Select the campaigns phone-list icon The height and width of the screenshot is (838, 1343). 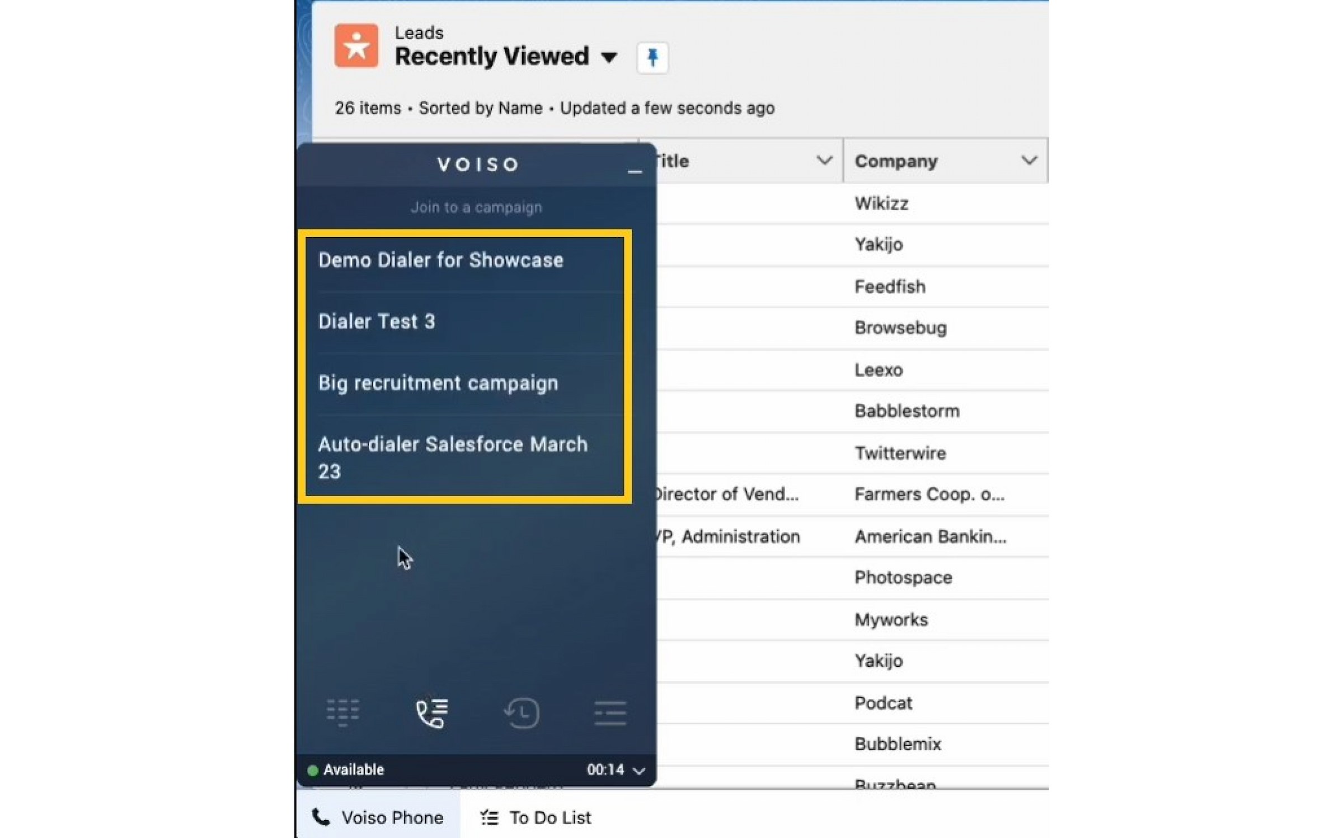pyautogui.click(x=431, y=713)
